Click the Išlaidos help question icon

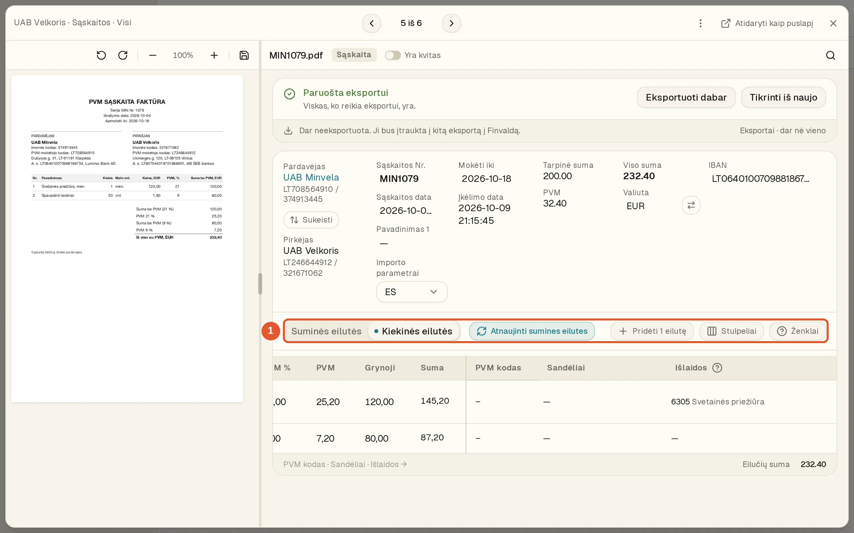(717, 368)
